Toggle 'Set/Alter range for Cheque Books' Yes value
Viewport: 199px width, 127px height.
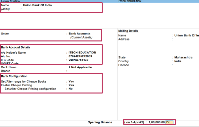click(x=71, y=82)
